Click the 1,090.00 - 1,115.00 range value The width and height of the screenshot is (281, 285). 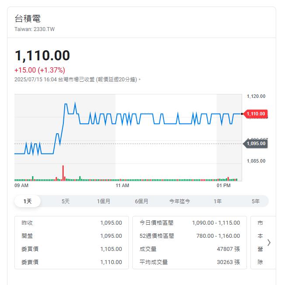pos(216,222)
